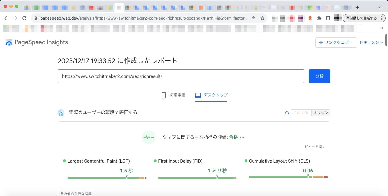Click the リンクをコピー button

tap(336, 42)
